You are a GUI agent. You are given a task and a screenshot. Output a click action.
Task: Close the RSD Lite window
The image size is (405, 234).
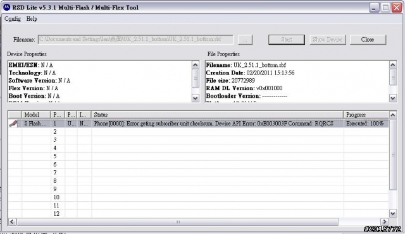tap(397, 8)
